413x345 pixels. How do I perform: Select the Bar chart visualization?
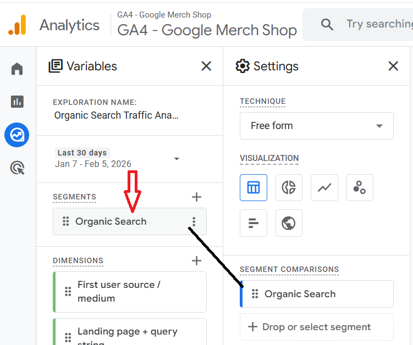254,223
